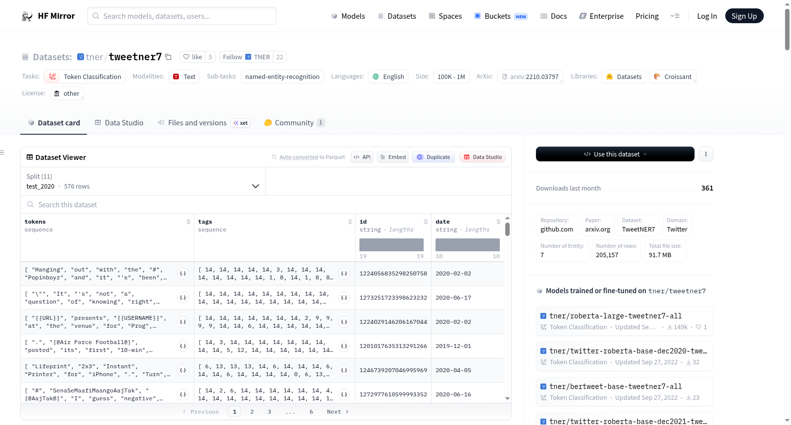
Task: Open the tner/roberta-large-tweetner7-all model
Action: pos(624,321)
